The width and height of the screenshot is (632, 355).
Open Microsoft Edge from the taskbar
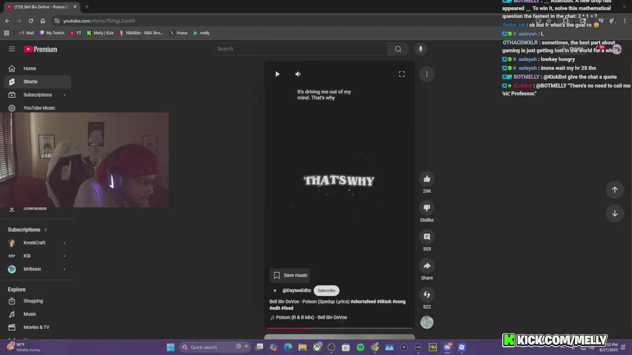point(288,347)
